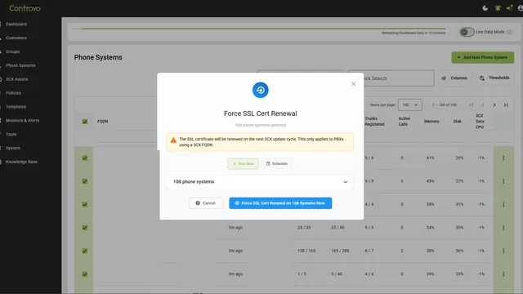Click the '165 / 288' cell
Viewport: 523px width, 294px height.
click(340, 251)
